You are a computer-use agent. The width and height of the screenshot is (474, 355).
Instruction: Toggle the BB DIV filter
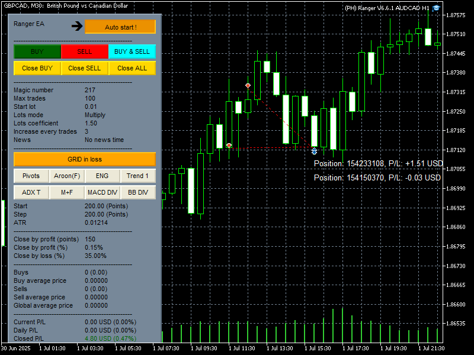(138, 192)
